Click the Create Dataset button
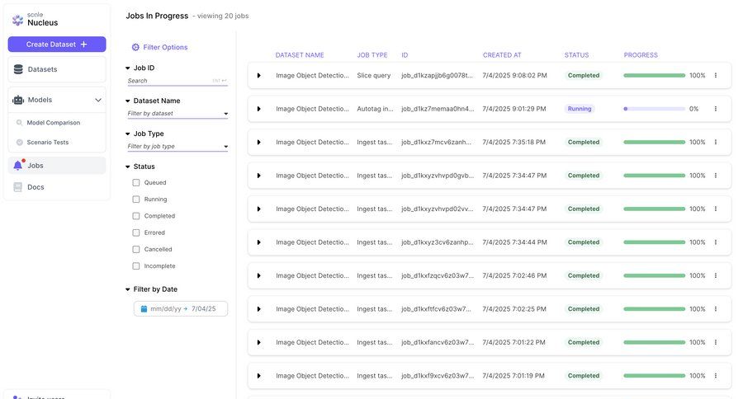The image size is (743, 399). tap(57, 44)
